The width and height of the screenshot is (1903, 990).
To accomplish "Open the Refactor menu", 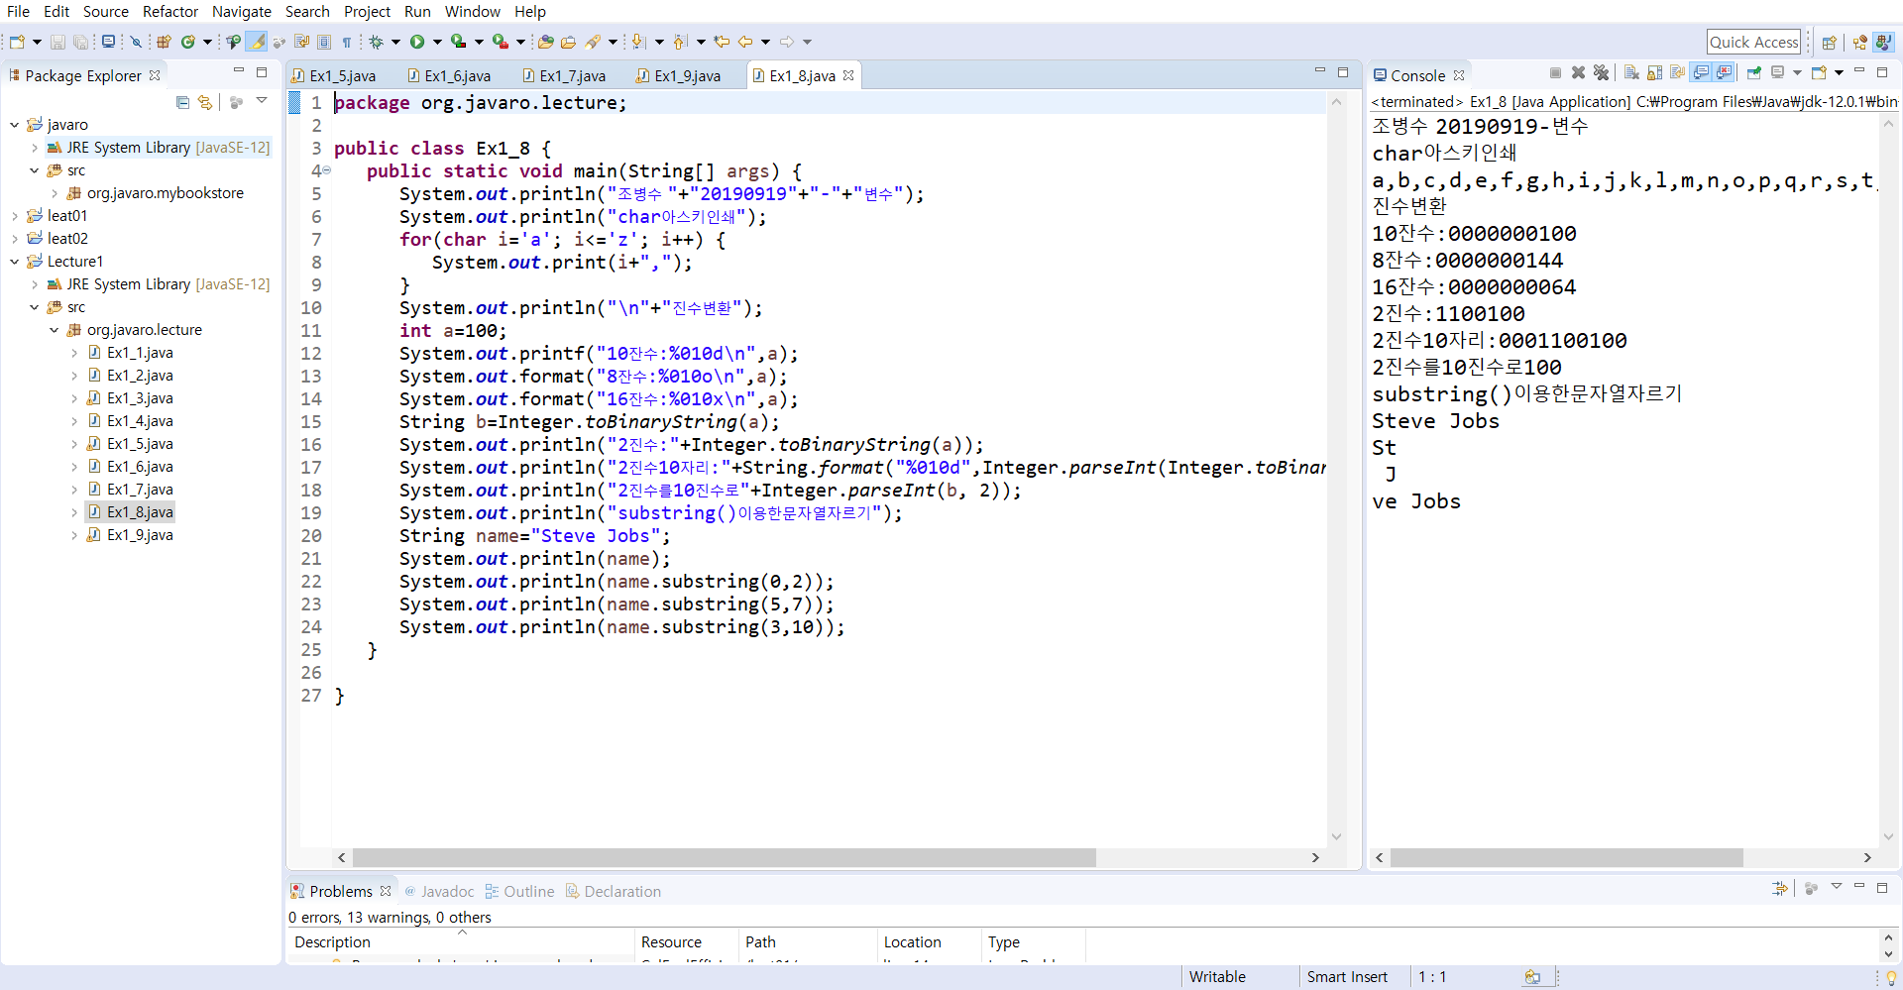I will pyautogui.click(x=170, y=12).
